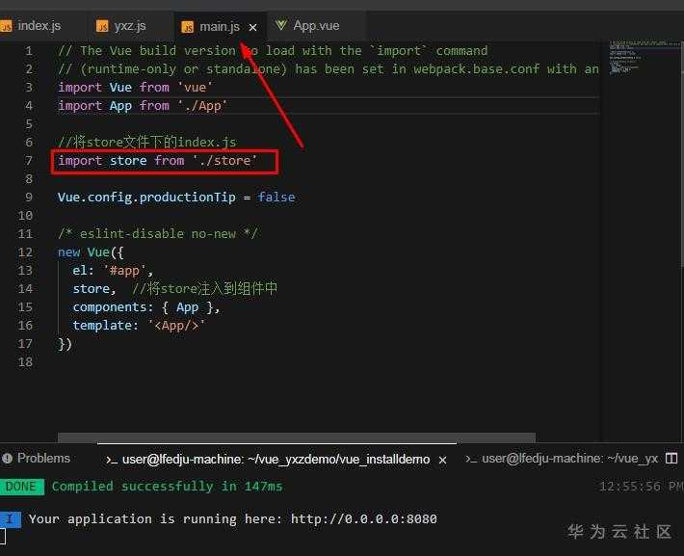Click the "components: { App }," line
Image resolution: width=684 pixels, height=556 pixels.
pyautogui.click(x=146, y=307)
